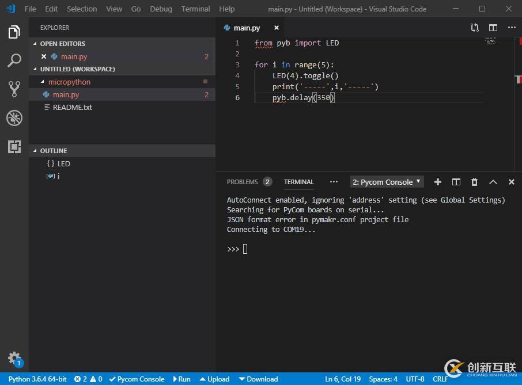This screenshot has height=385, width=522.
Task: Change Spaces: 4 indentation setting
Action: tap(383, 379)
